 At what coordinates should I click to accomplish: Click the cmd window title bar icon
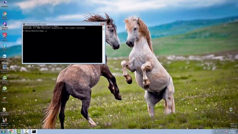tap(24, 24)
